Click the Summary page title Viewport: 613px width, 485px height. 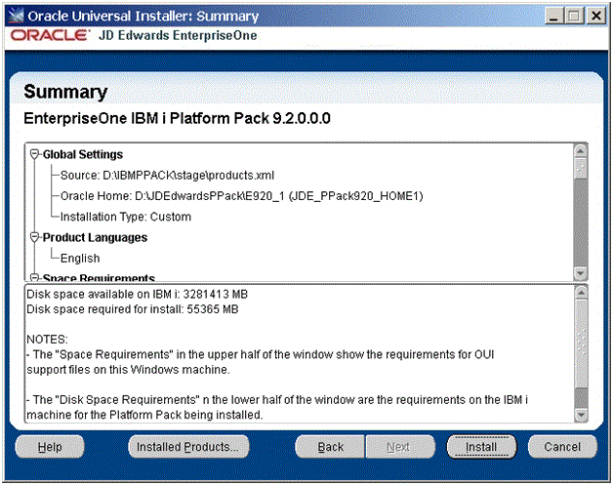pos(65,92)
